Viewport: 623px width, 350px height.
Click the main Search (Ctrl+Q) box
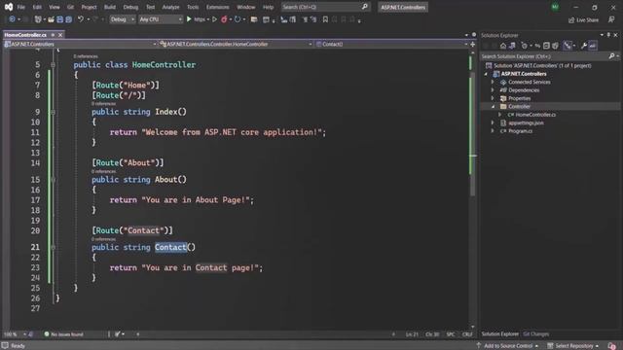pyautogui.click(x=325, y=7)
